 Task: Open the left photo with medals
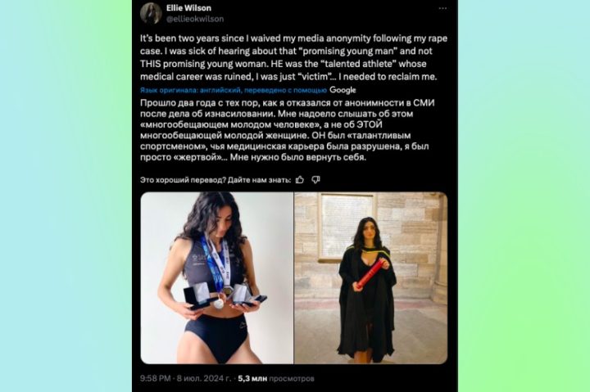click(x=216, y=277)
